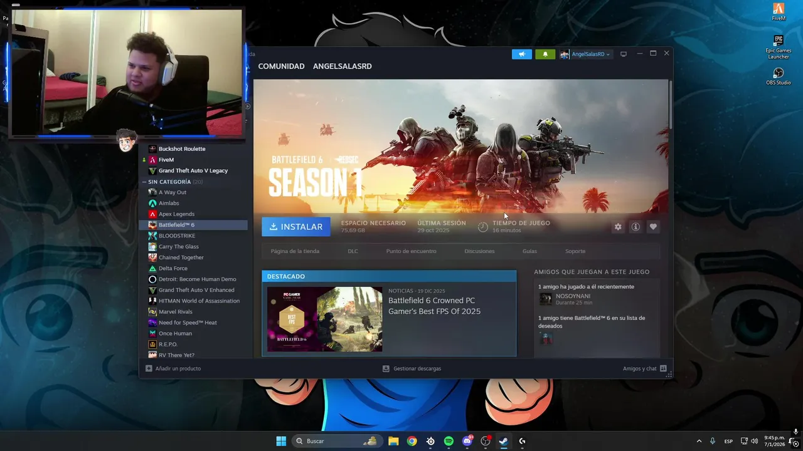Open the FiveM desktop shortcut
This screenshot has width=803, height=451.
[779, 12]
